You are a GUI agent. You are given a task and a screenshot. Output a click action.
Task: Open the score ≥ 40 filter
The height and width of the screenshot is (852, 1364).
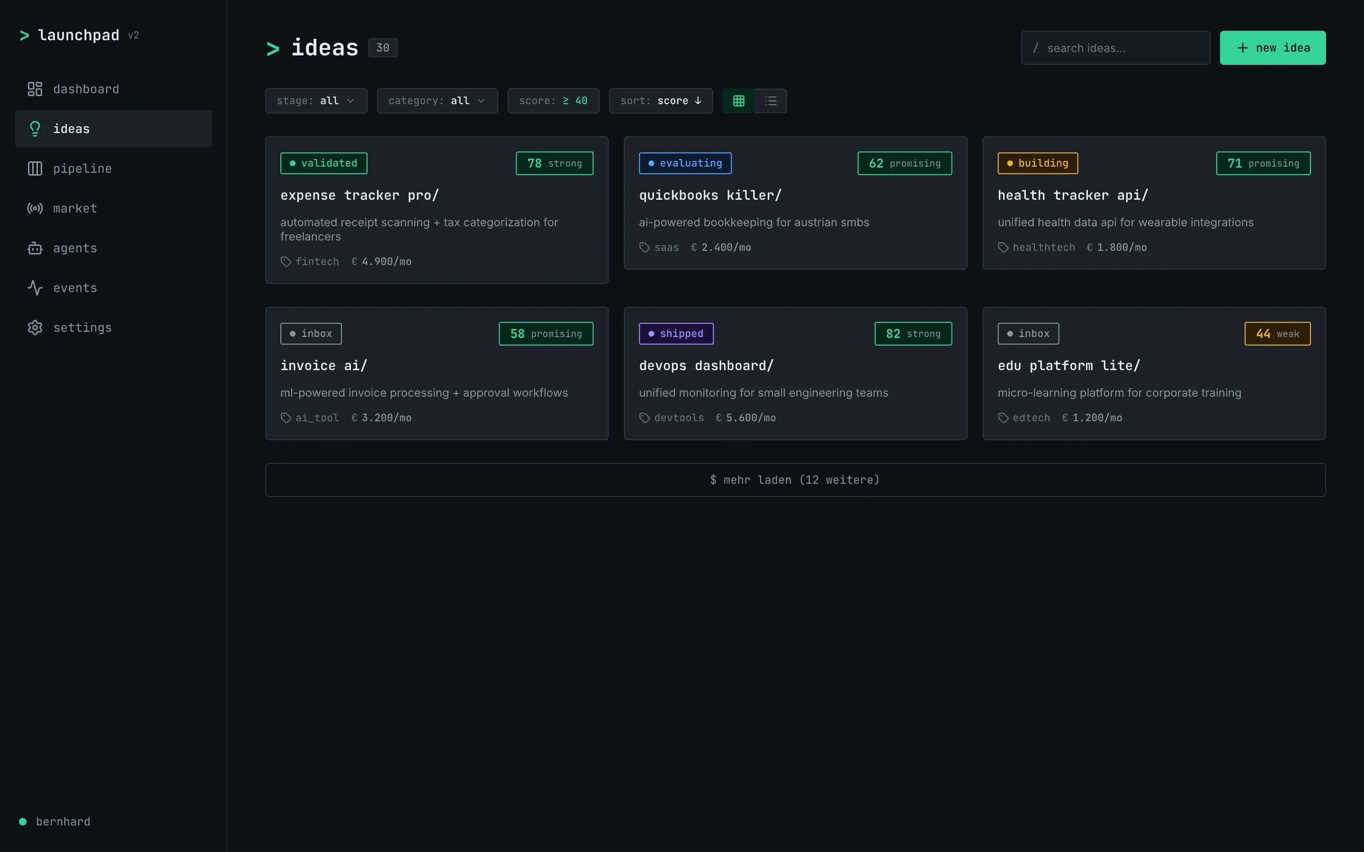553,101
